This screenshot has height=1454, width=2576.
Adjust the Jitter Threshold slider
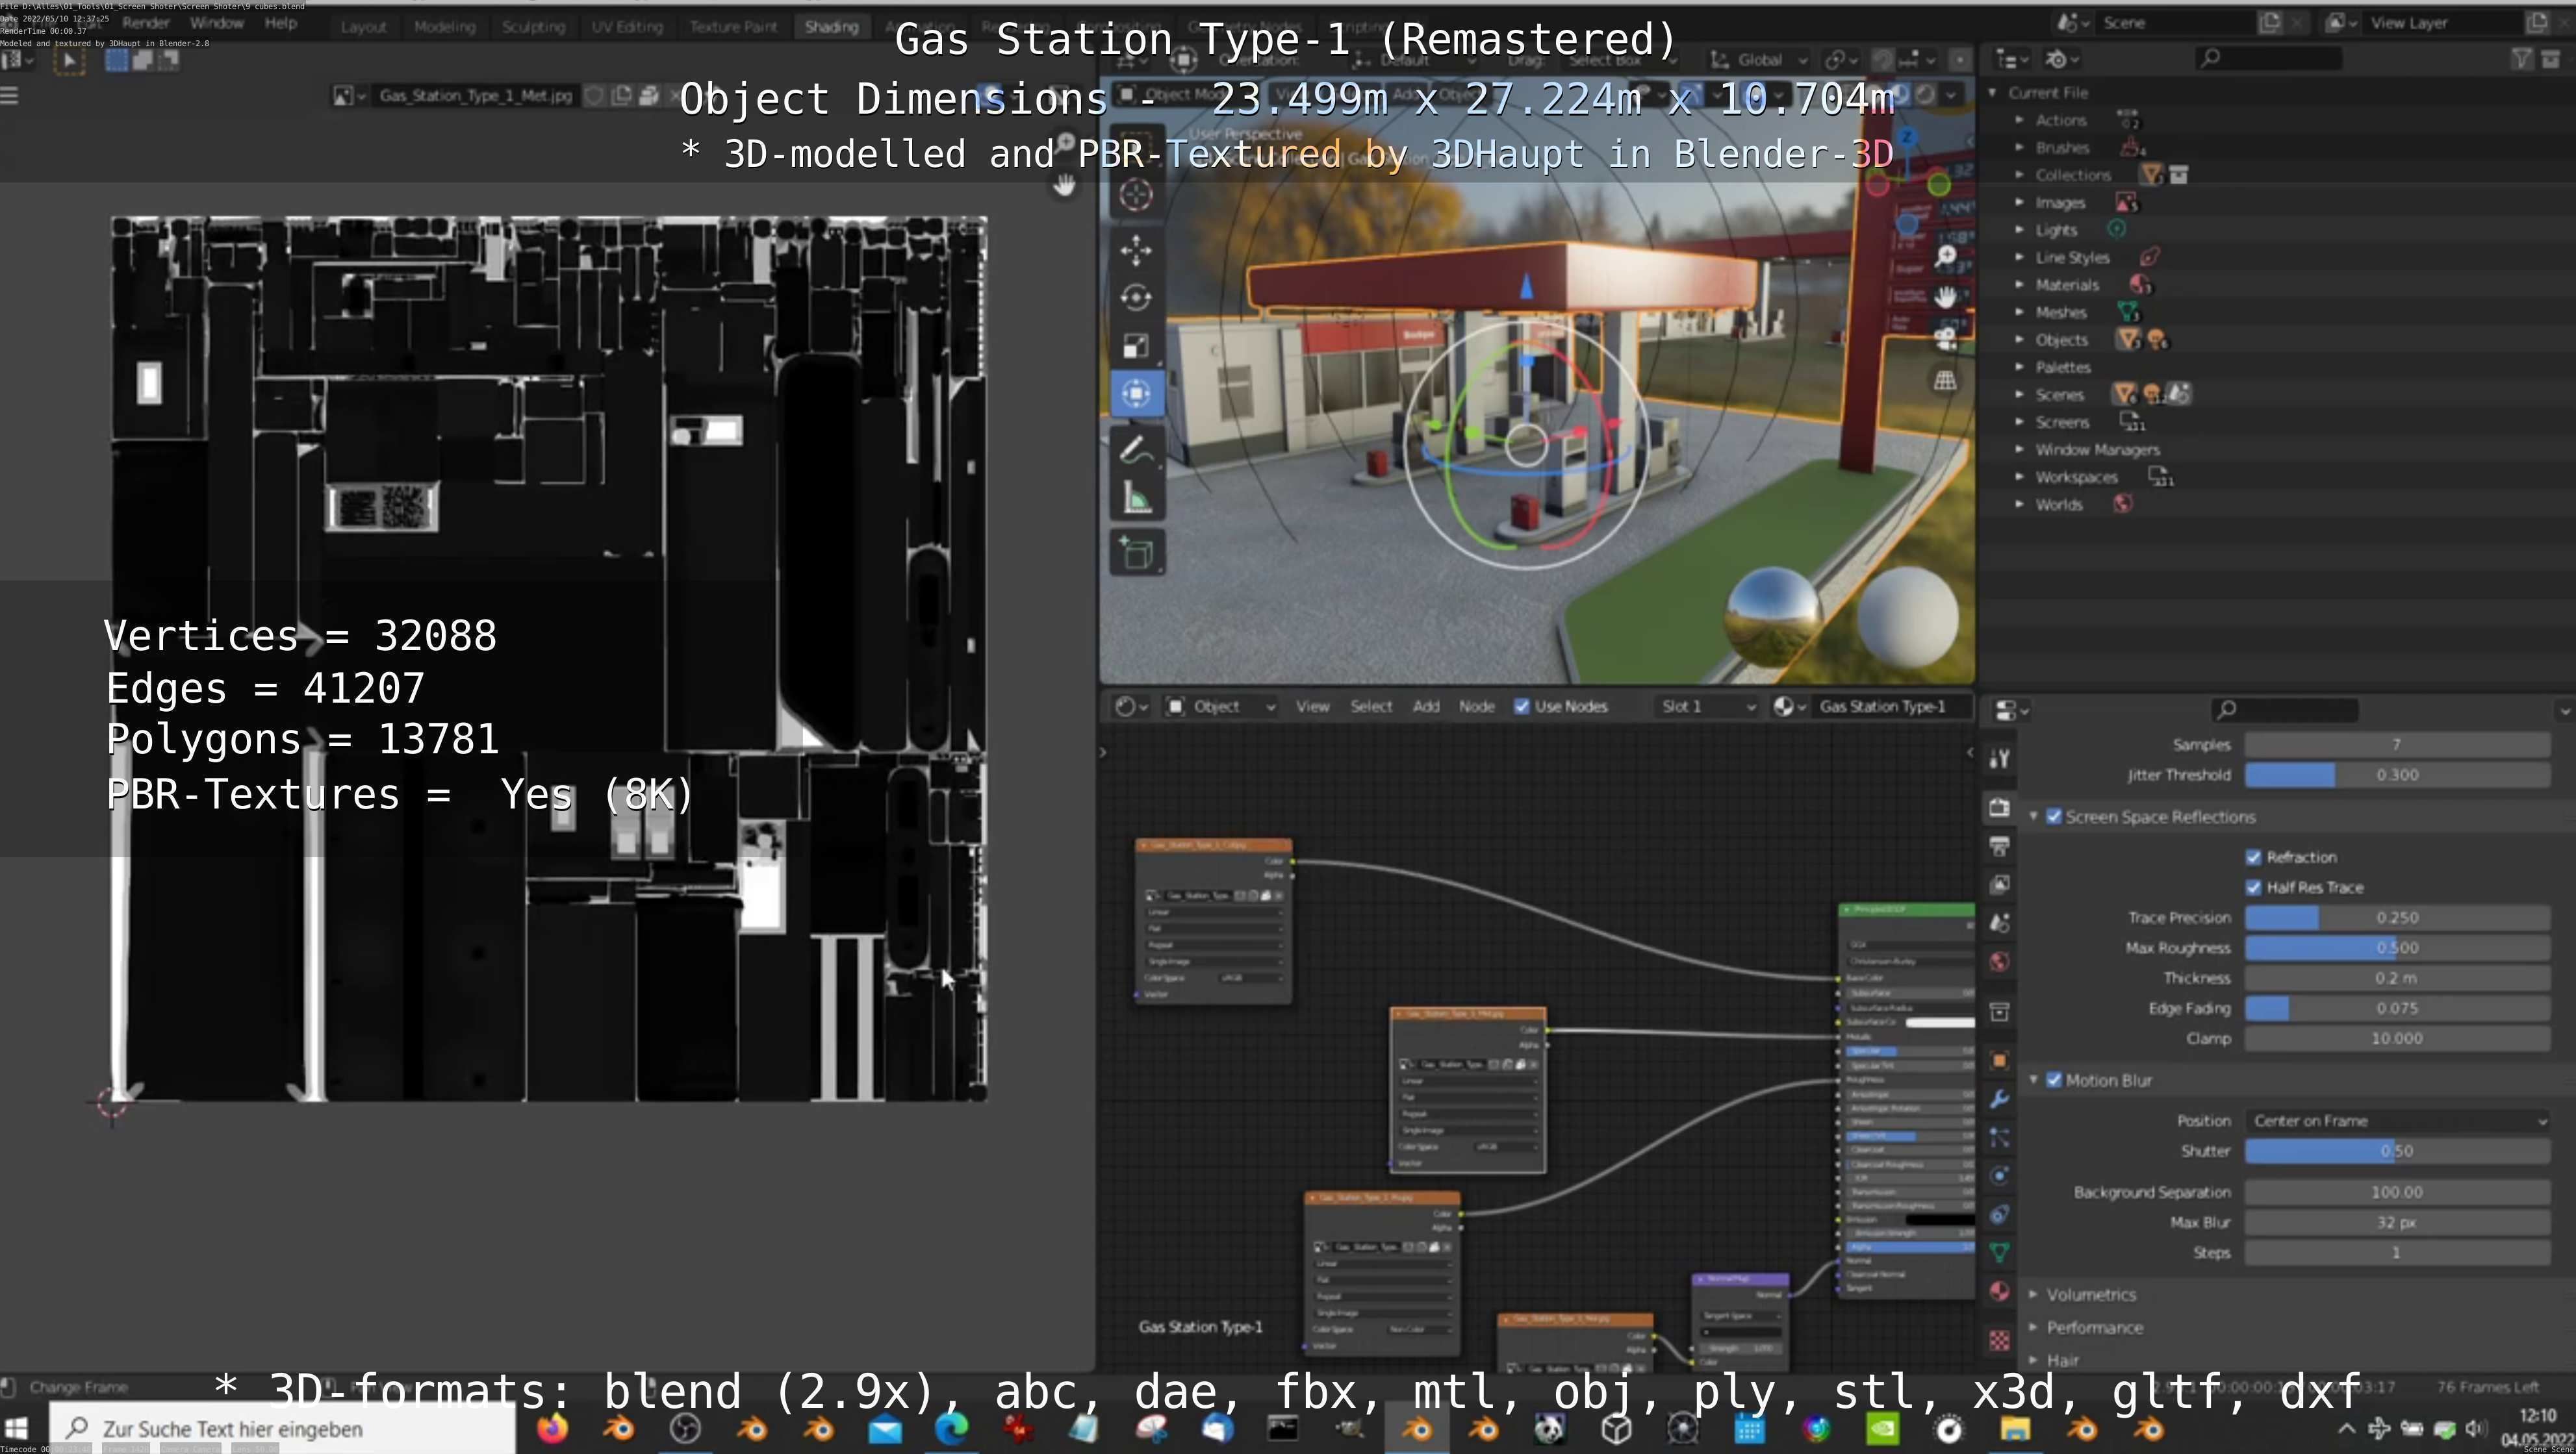(2396, 775)
